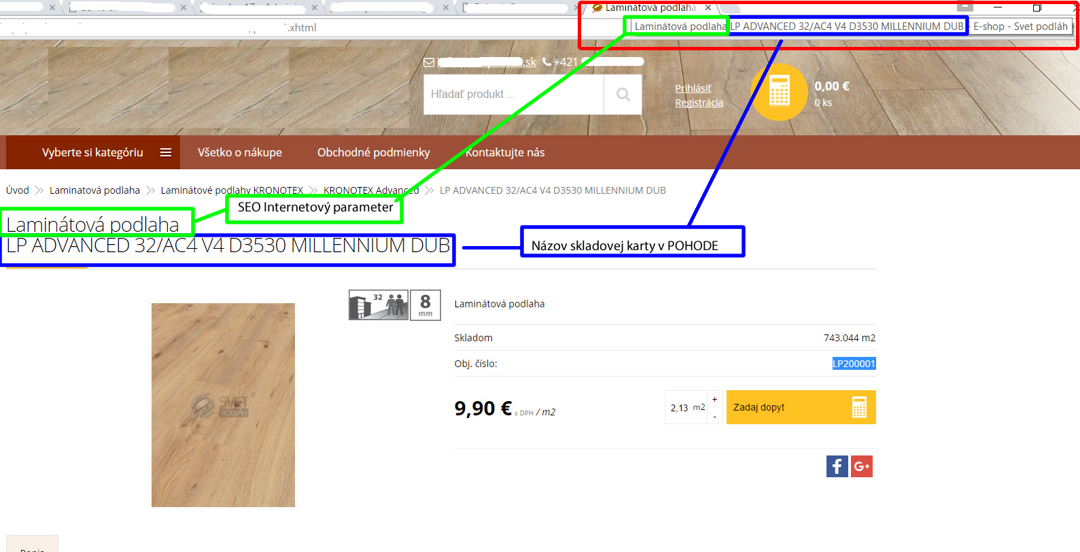1080x552 pixels.
Task: Click the 8 mm thickness icon
Action: (x=425, y=305)
